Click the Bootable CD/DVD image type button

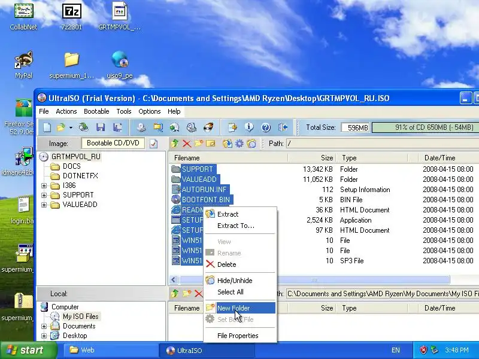pos(113,143)
